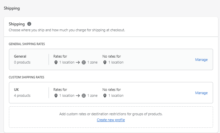Click the location pin under UK No rates for
This screenshot has height=133, width=220.
click(x=105, y=95)
